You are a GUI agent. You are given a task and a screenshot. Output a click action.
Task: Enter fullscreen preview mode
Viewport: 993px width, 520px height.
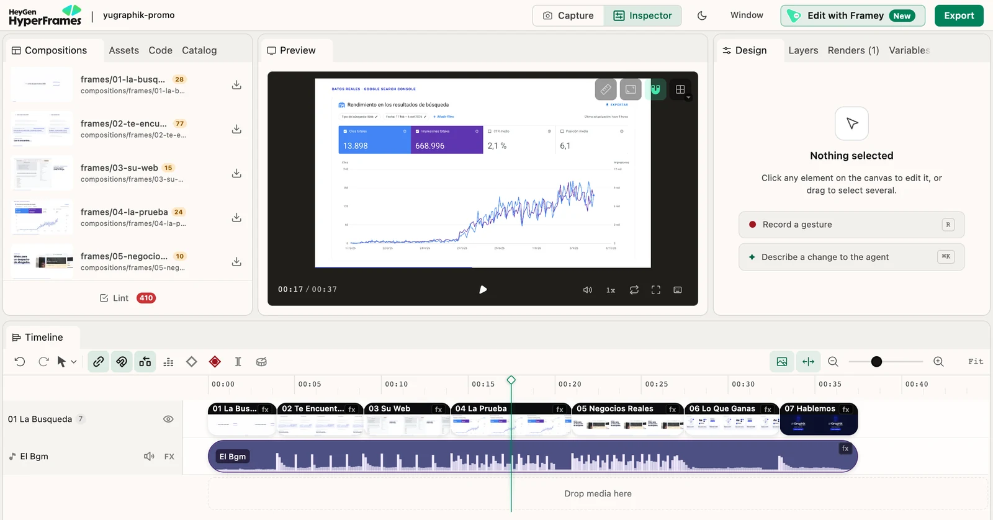point(656,290)
